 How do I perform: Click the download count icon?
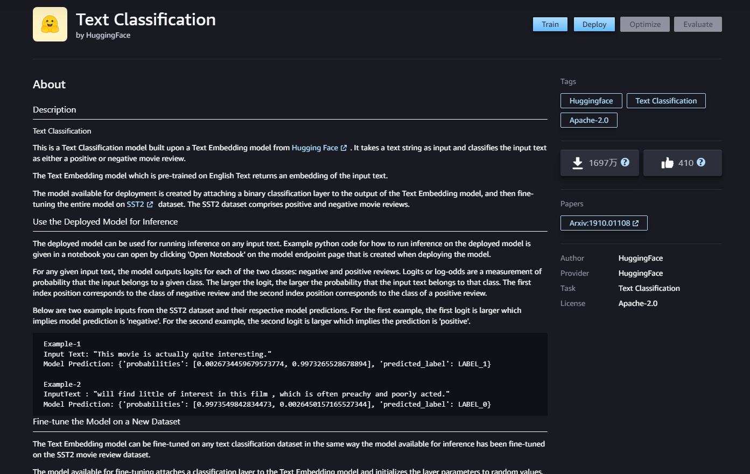pyautogui.click(x=578, y=163)
